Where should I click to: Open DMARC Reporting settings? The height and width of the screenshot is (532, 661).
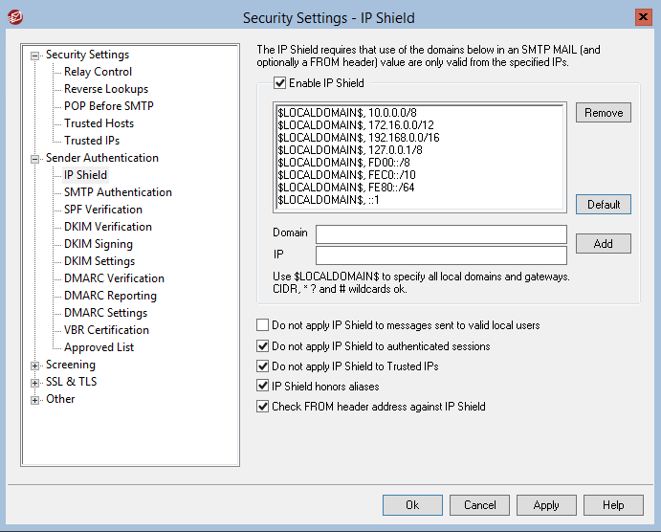pyautogui.click(x=110, y=296)
